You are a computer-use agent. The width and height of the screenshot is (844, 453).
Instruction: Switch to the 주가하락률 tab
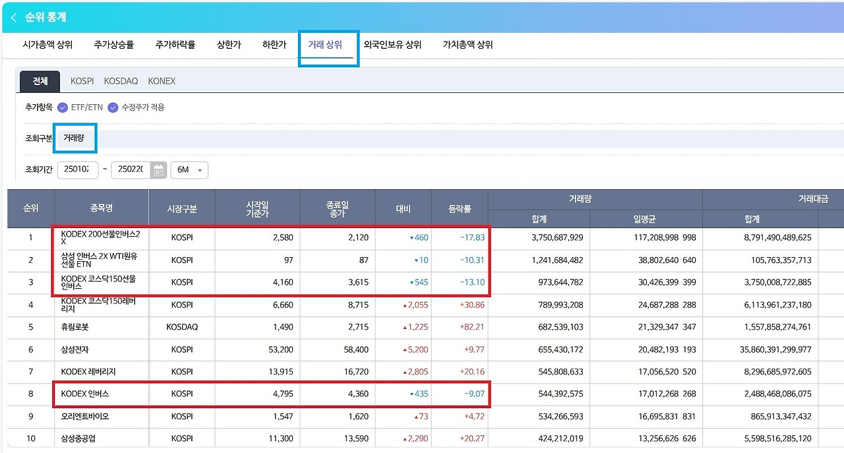coord(175,45)
